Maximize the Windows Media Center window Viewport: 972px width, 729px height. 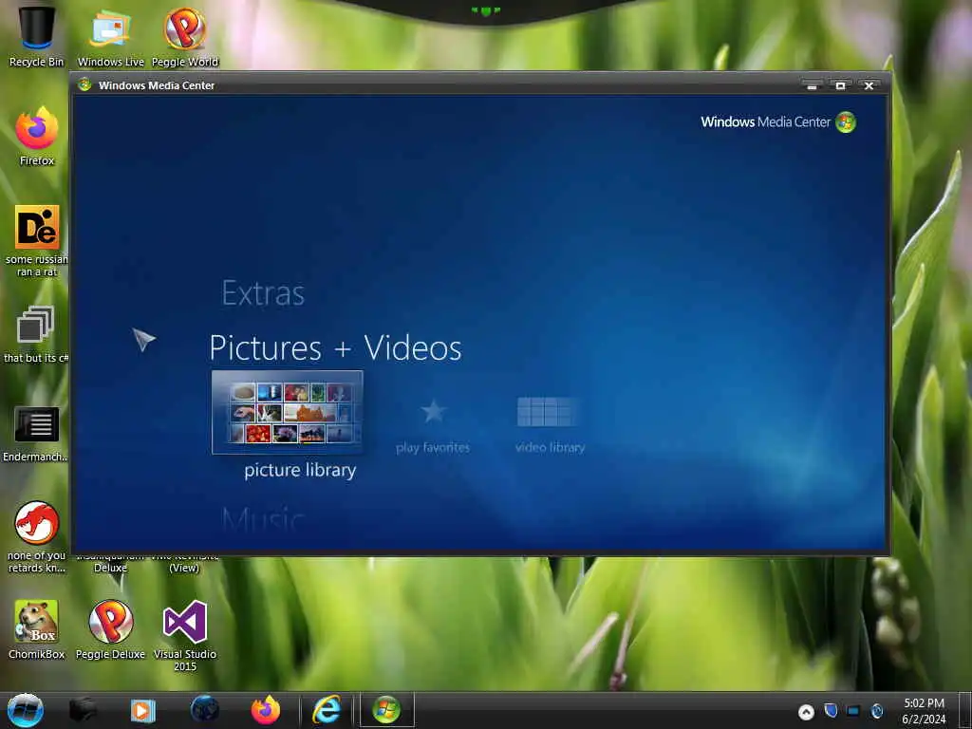pos(841,85)
